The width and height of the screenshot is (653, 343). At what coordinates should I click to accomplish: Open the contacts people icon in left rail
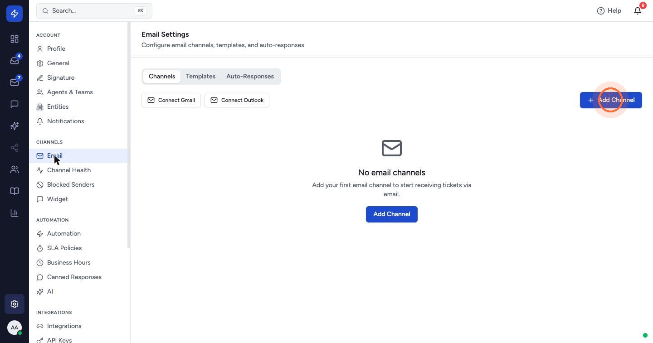click(x=15, y=169)
